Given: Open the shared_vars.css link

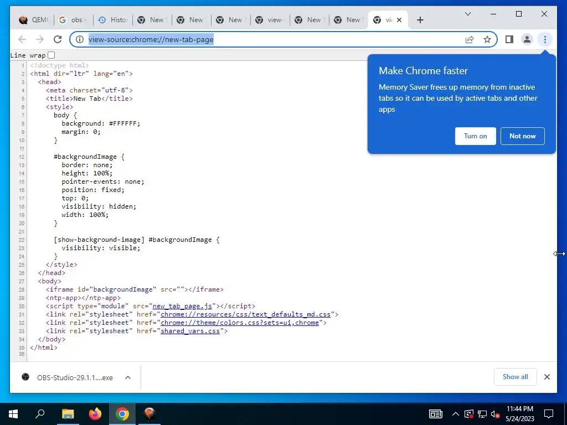Looking at the screenshot, I should pos(190,331).
